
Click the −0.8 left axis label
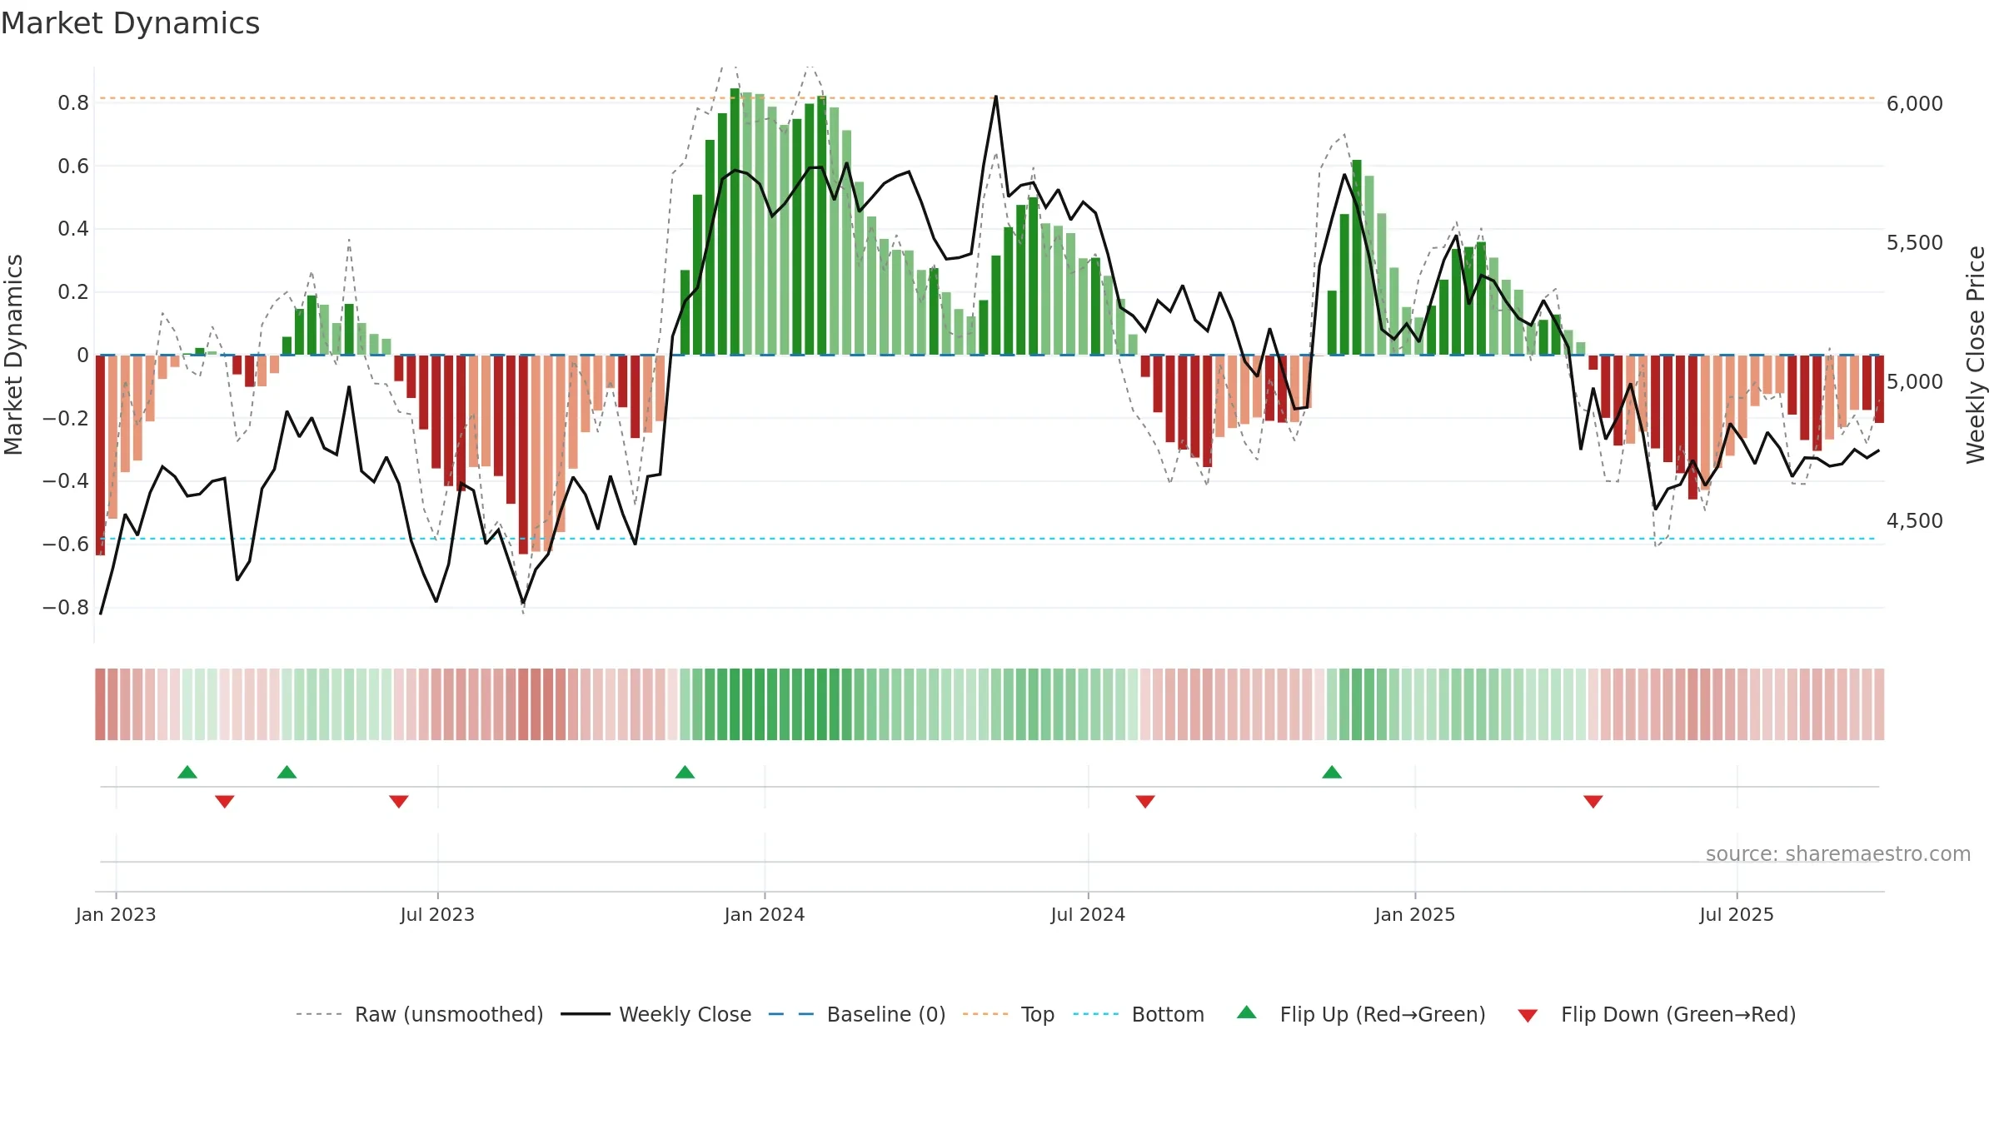click(66, 608)
